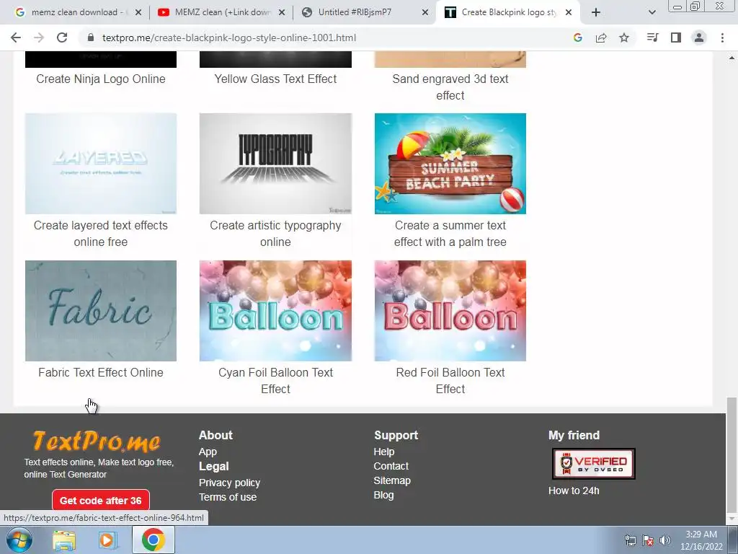Open Create artistic typography online link
The height and width of the screenshot is (554, 738).
tap(275, 234)
